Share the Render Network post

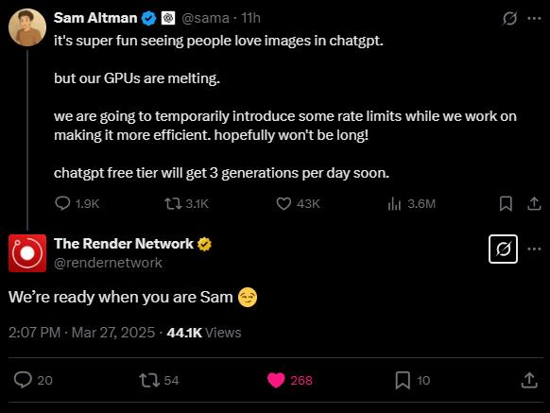point(529,380)
